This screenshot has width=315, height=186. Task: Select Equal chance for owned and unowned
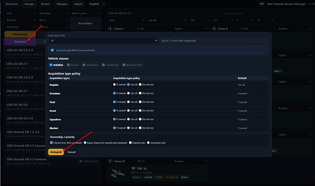(85, 143)
